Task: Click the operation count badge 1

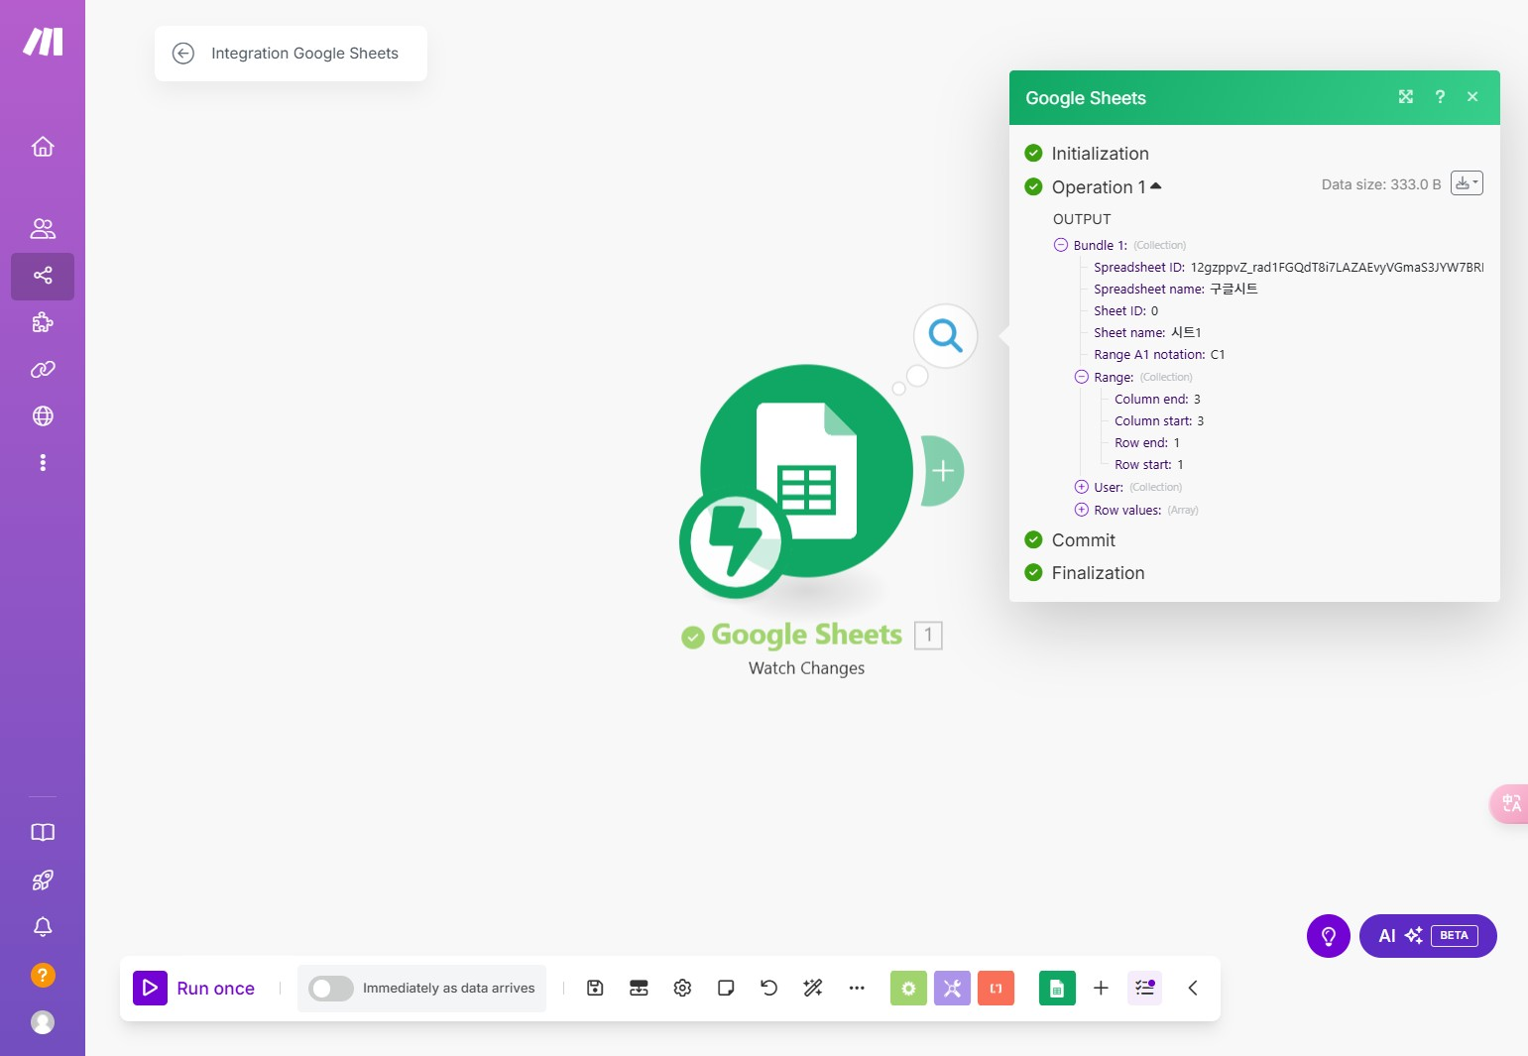Action: point(928,635)
